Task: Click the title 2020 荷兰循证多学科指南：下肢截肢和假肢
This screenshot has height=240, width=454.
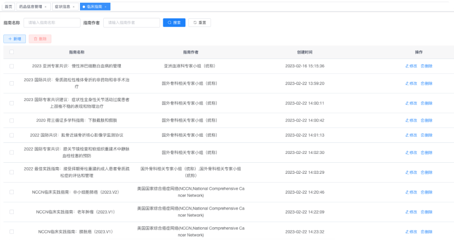Action: 77,120
